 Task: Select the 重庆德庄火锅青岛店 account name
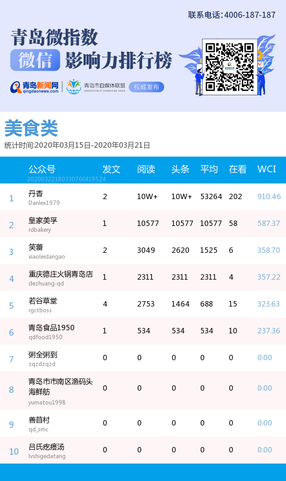click(x=61, y=274)
